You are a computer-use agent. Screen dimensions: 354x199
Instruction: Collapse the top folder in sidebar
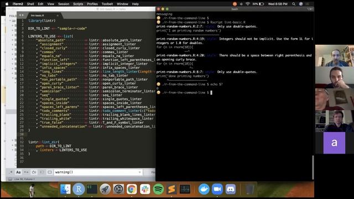[x=10, y=20]
